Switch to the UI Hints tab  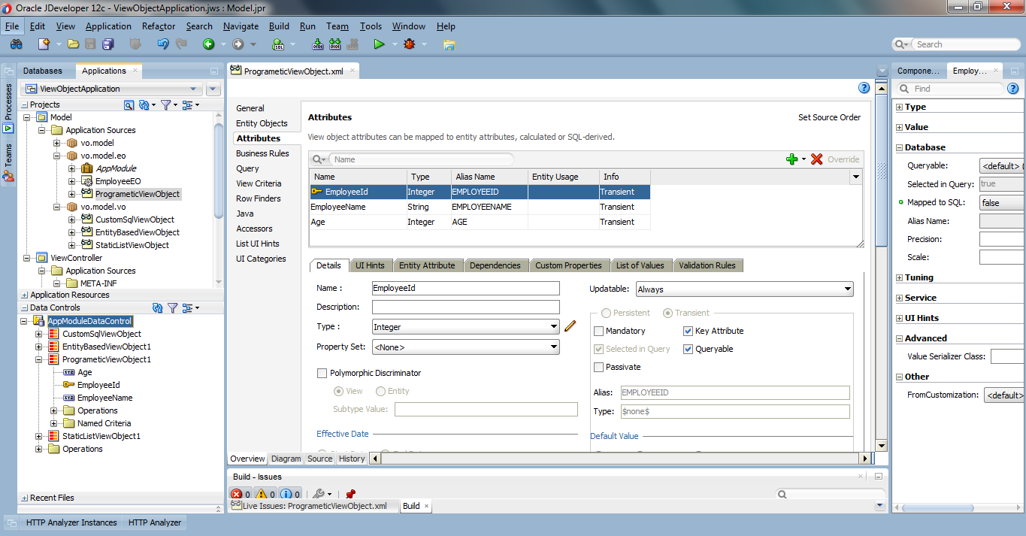point(371,265)
